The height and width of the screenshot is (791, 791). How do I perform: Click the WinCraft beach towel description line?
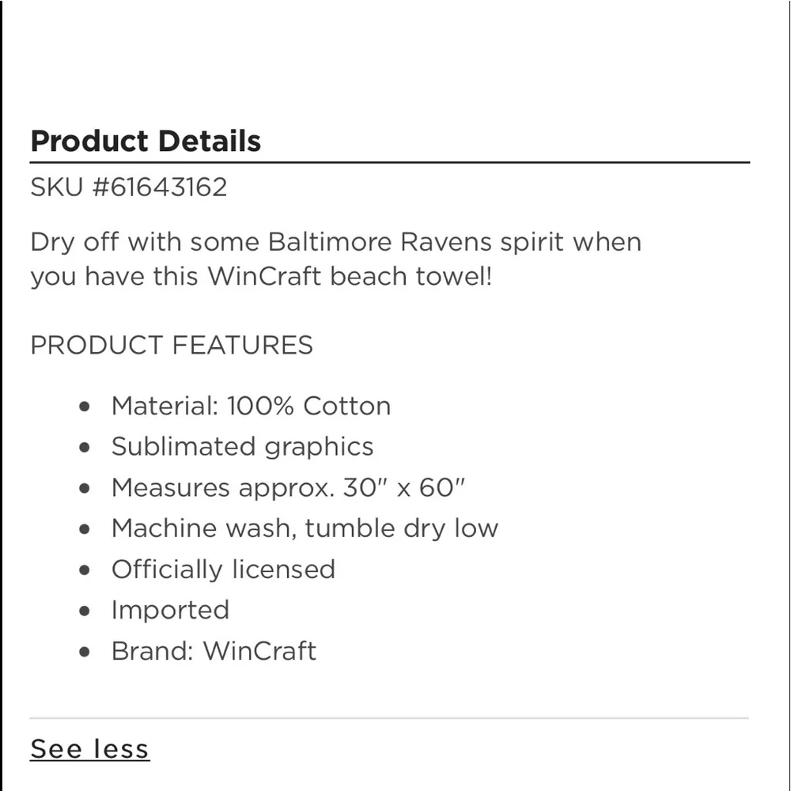coord(261,277)
